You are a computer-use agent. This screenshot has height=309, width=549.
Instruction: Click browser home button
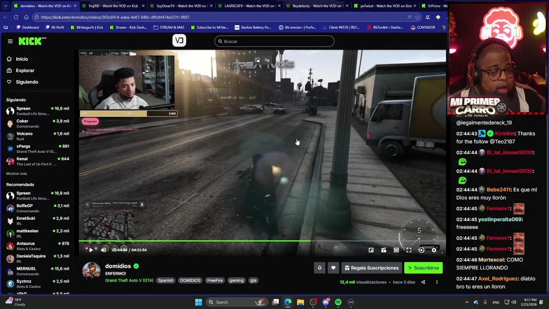[26, 17]
